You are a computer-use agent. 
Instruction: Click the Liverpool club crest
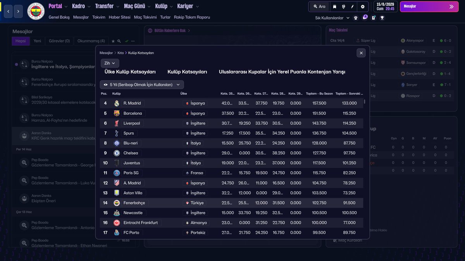tap(117, 123)
